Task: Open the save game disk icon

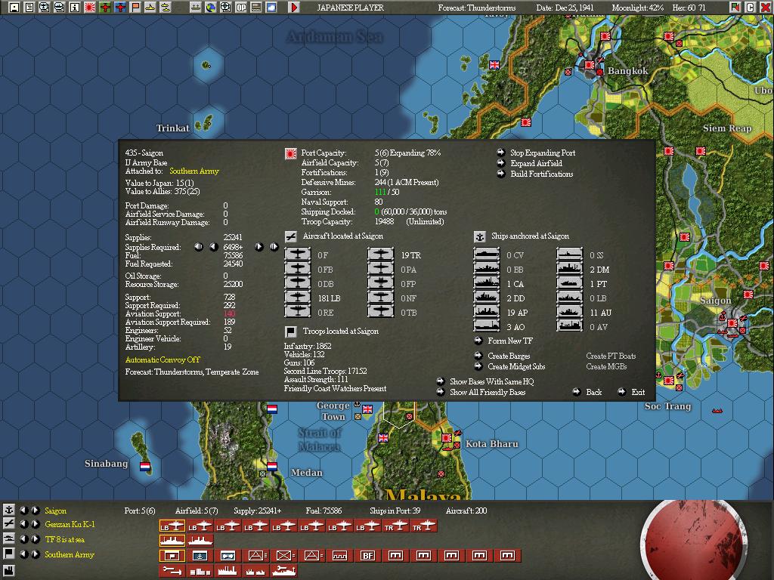Action: pos(14,8)
